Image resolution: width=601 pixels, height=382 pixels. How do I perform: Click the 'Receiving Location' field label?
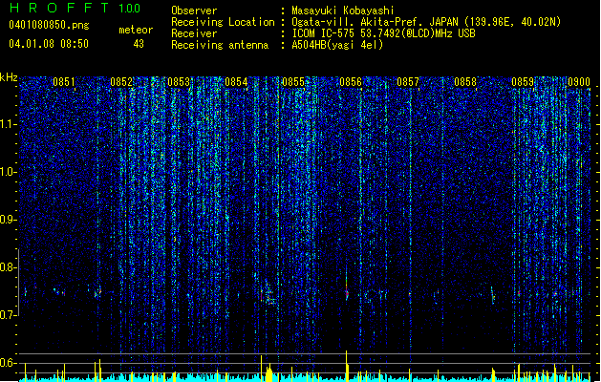(223, 22)
